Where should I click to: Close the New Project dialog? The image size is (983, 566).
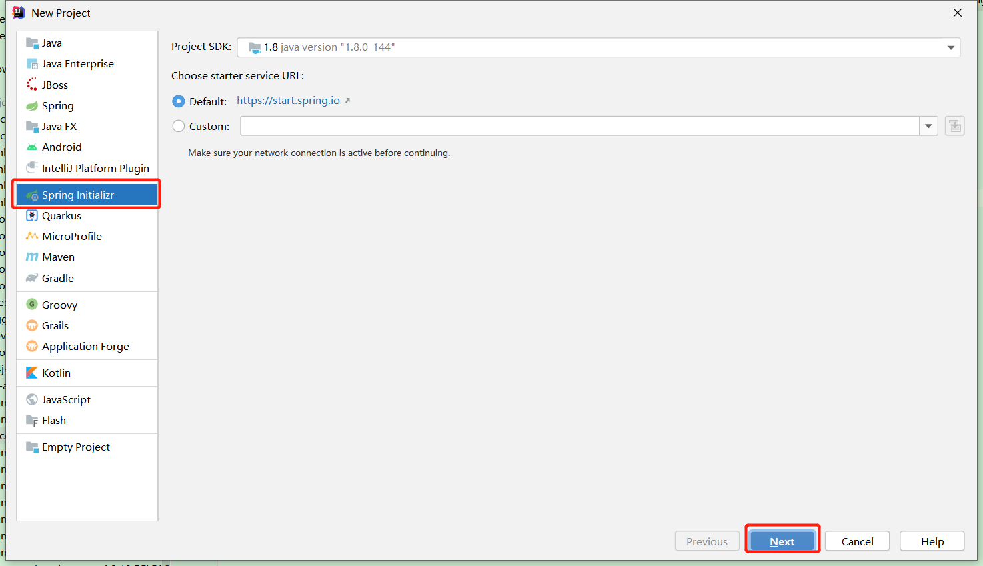(x=958, y=13)
